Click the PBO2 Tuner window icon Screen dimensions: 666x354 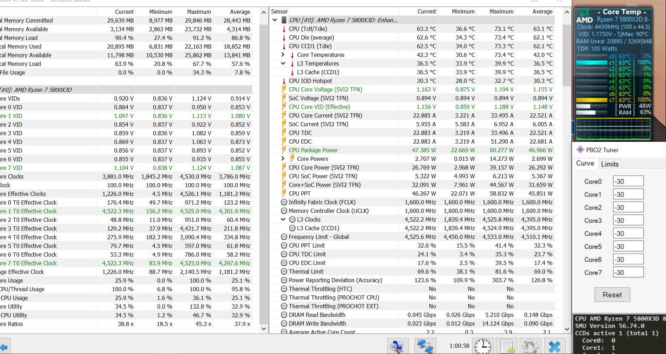[x=580, y=150]
